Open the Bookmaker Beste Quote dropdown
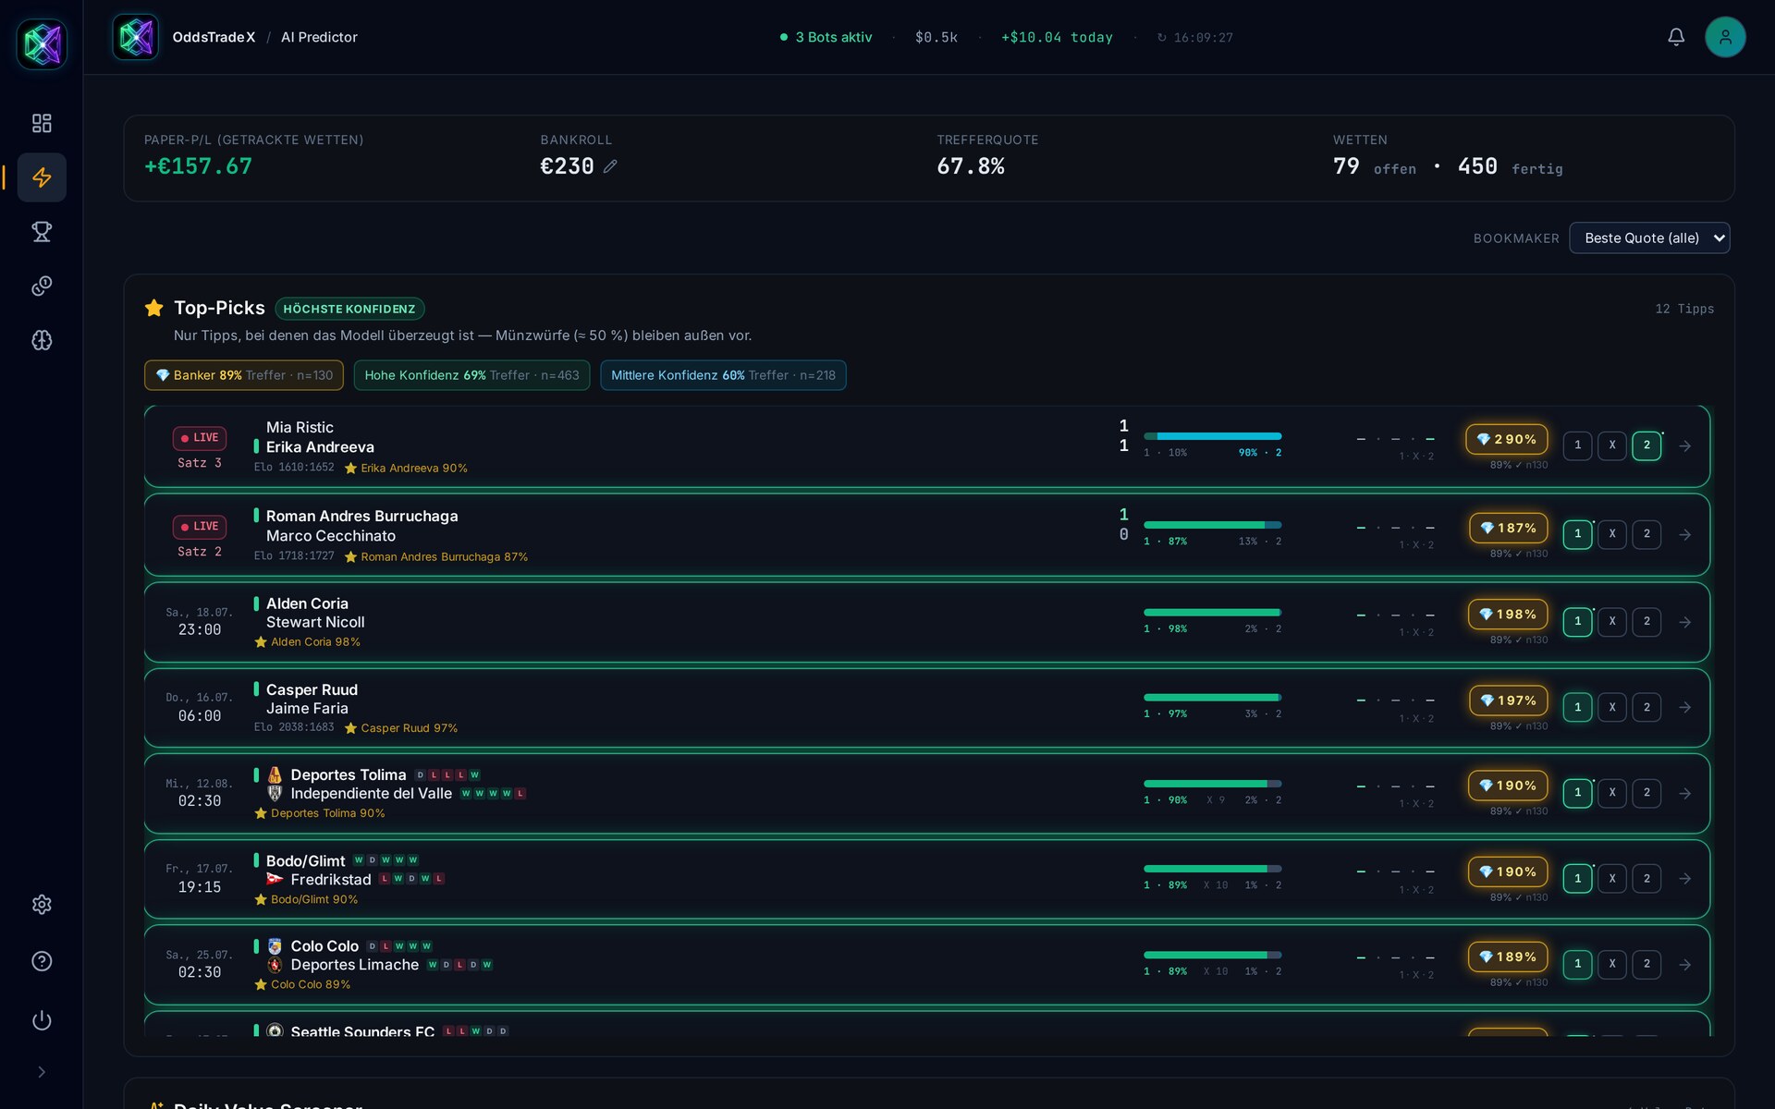This screenshot has width=1775, height=1109. coord(1649,238)
